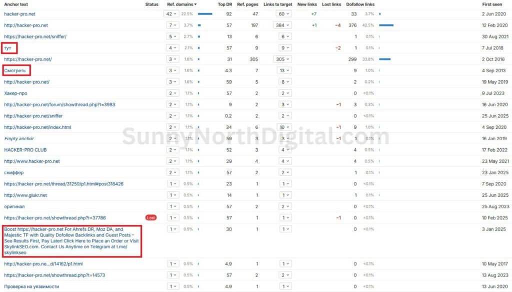Sort by Dofollow links column header

(360, 4)
